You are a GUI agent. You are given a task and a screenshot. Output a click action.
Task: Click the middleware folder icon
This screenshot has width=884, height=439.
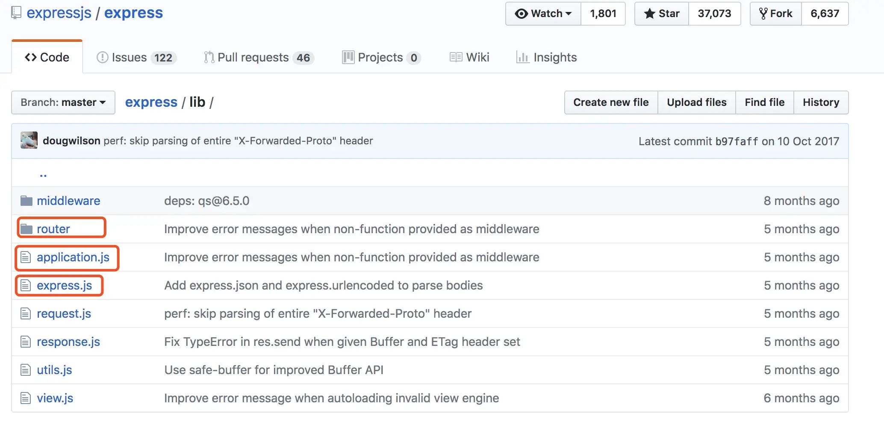27,201
